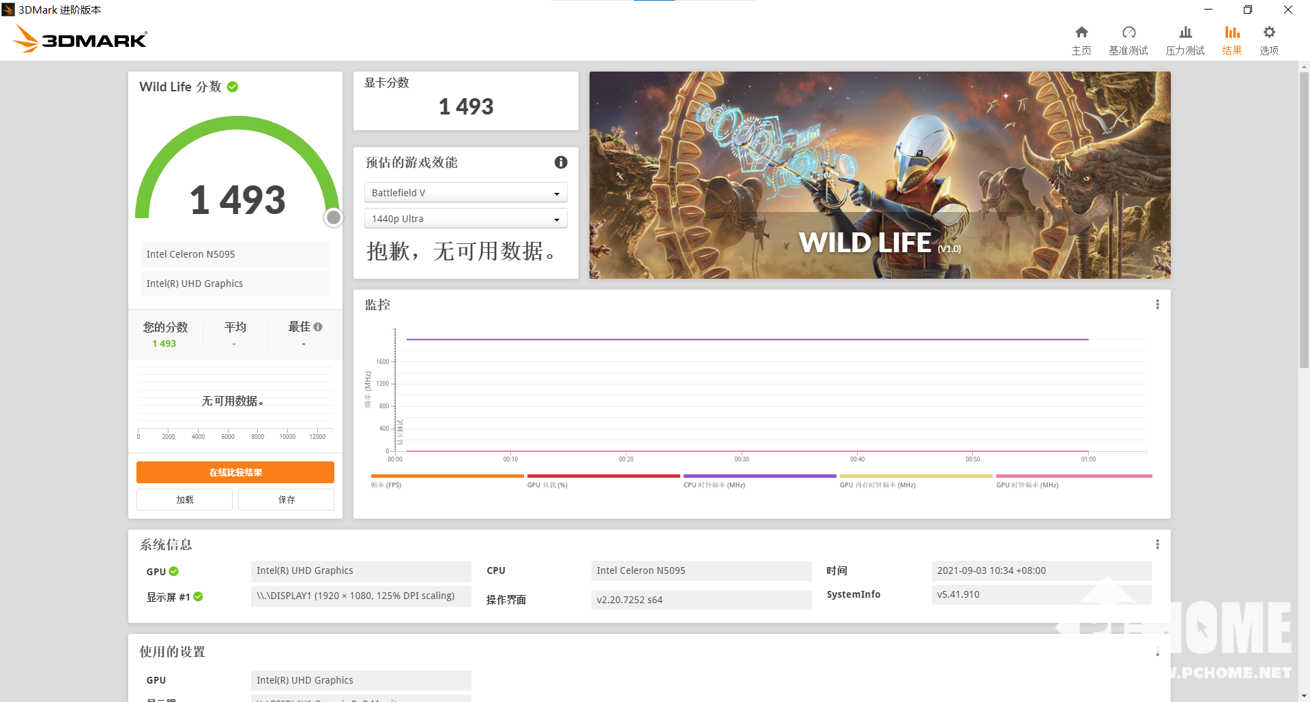Open the monitoring panel three-dot menu
This screenshot has height=702, width=1310.
pyautogui.click(x=1157, y=305)
